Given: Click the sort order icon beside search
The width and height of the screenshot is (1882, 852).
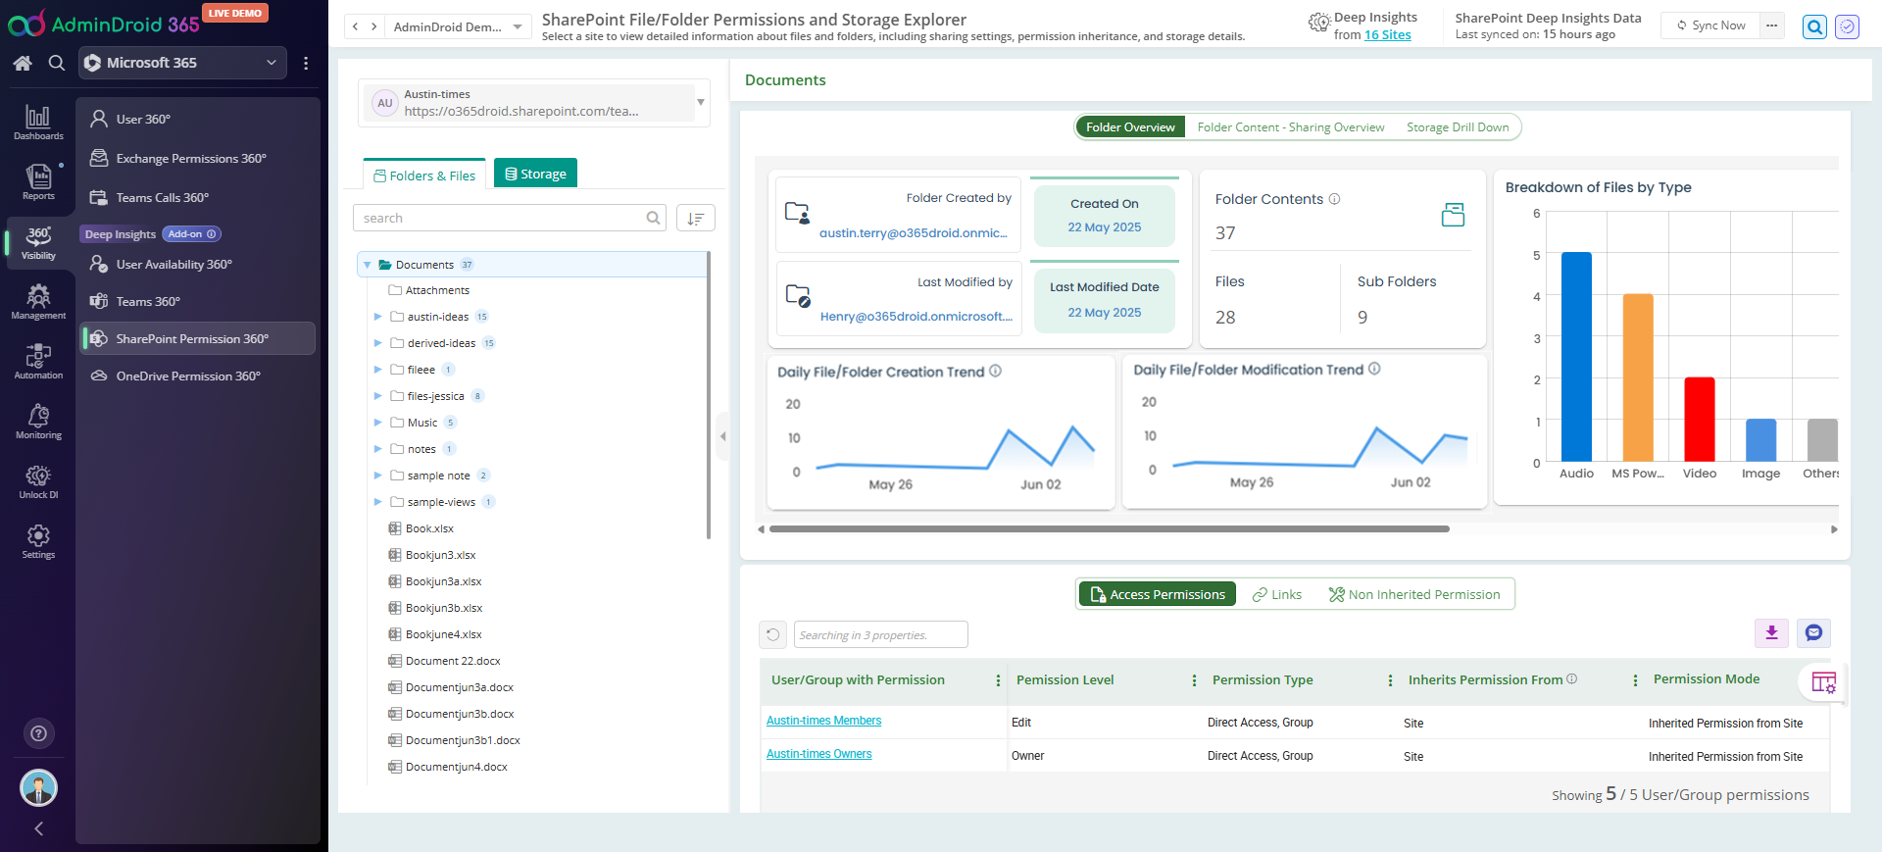Looking at the screenshot, I should coord(695,219).
